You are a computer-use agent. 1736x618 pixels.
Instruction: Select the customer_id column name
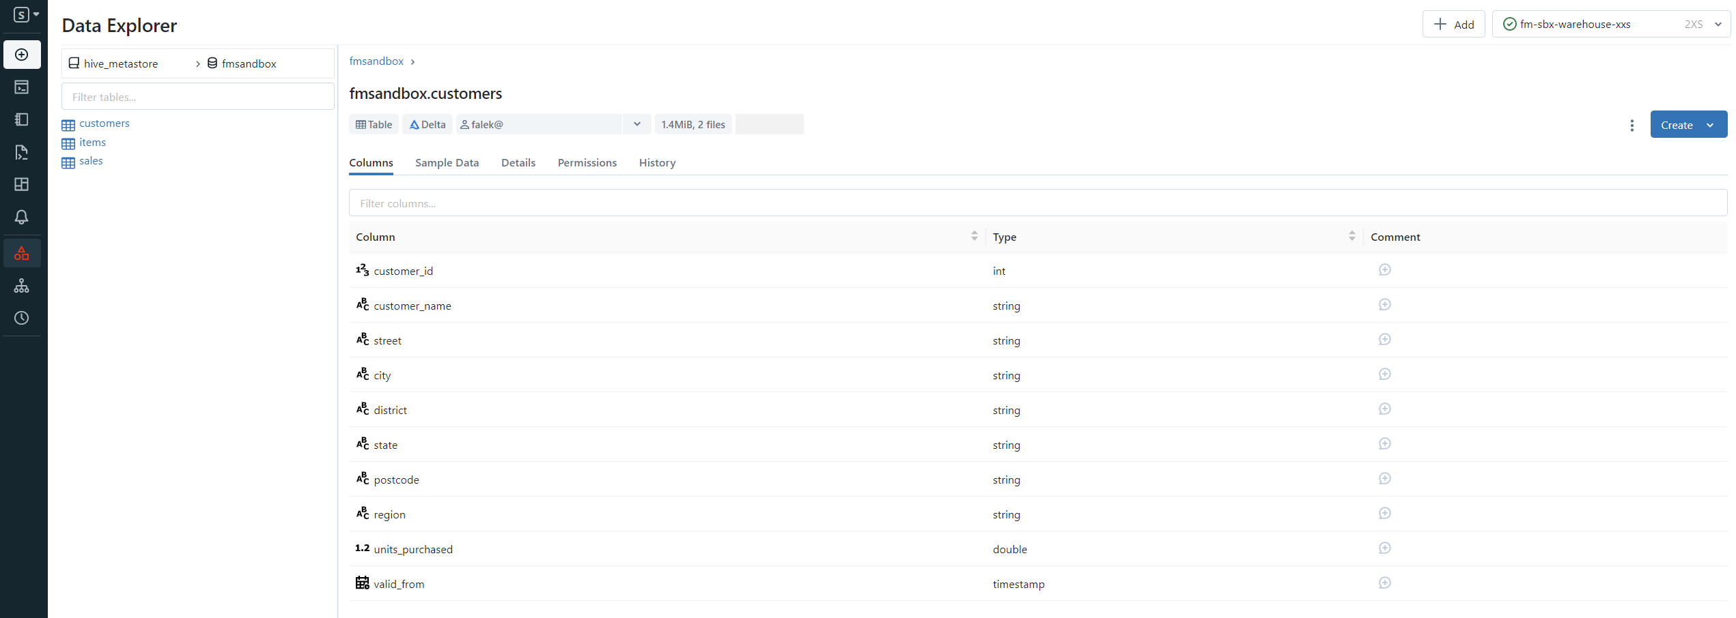click(x=403, y=271)
